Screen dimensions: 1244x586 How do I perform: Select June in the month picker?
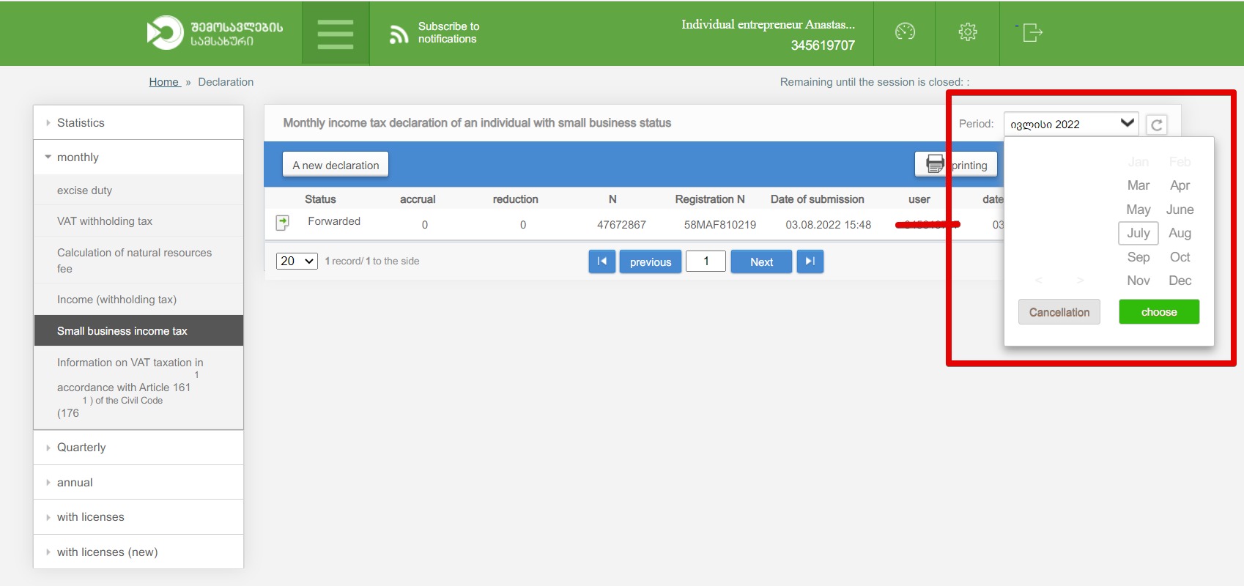pyautogui.click(x=1180, y=209)
